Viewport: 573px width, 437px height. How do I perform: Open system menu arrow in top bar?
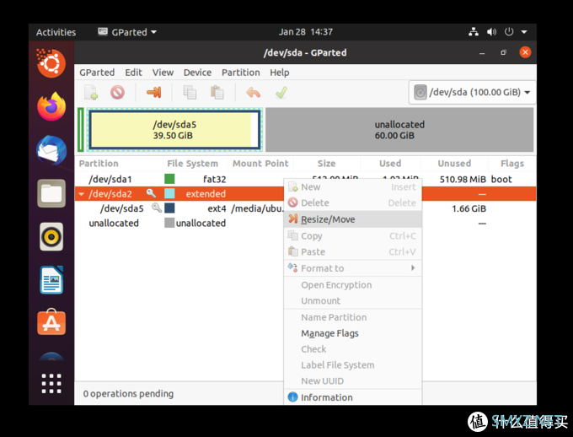(x=524, y=32)
